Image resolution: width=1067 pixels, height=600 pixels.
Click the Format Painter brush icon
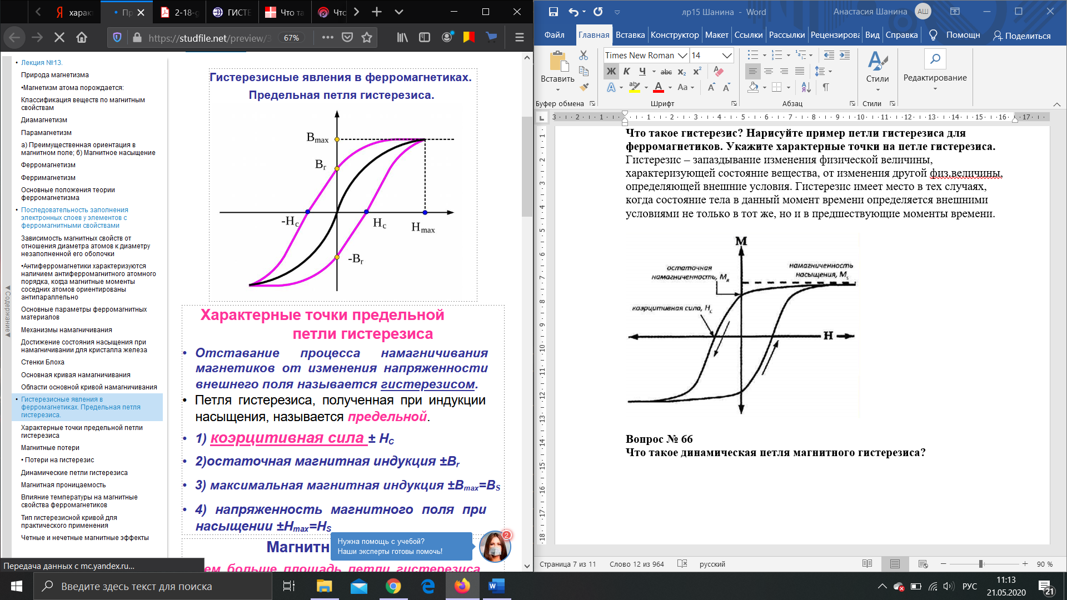(x=584, y=87)
